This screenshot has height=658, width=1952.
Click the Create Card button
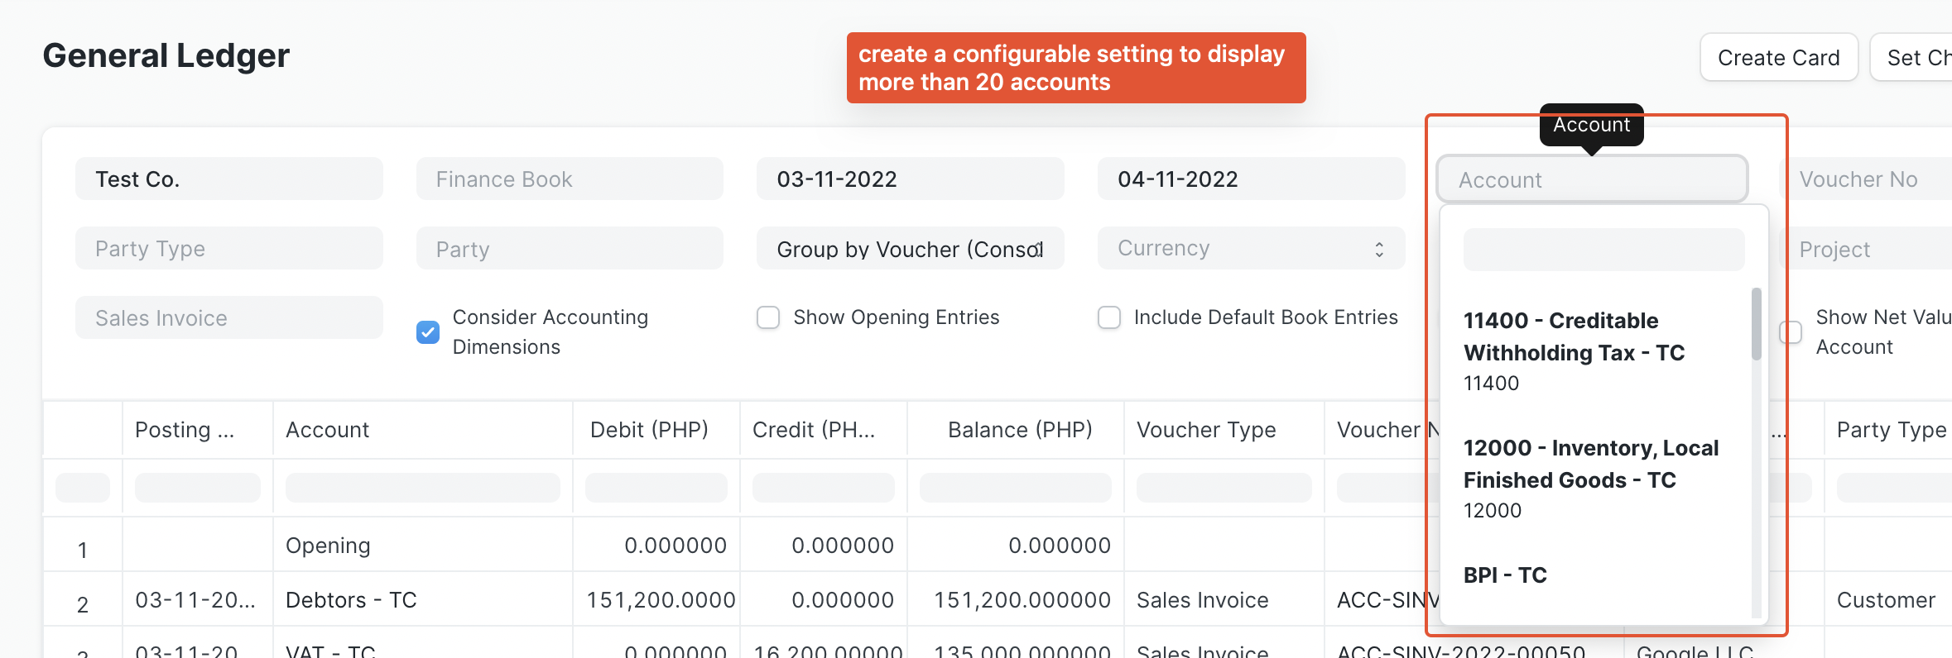1777,57
